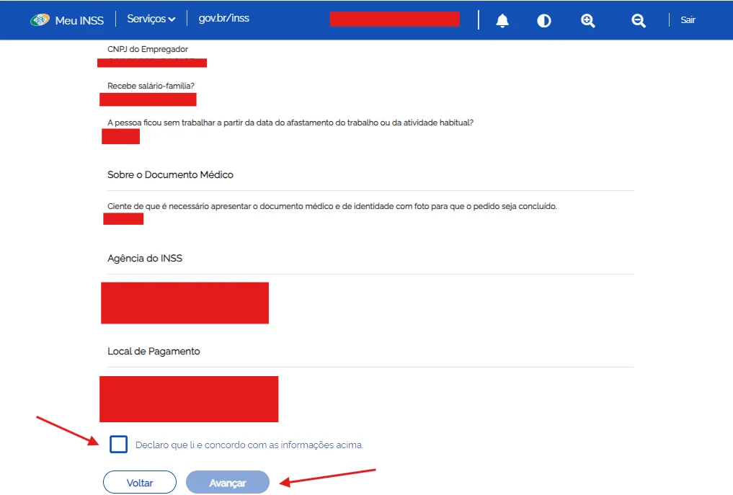Toggle high contrast mode icon

pyautogui.click(x=543, y=21)
